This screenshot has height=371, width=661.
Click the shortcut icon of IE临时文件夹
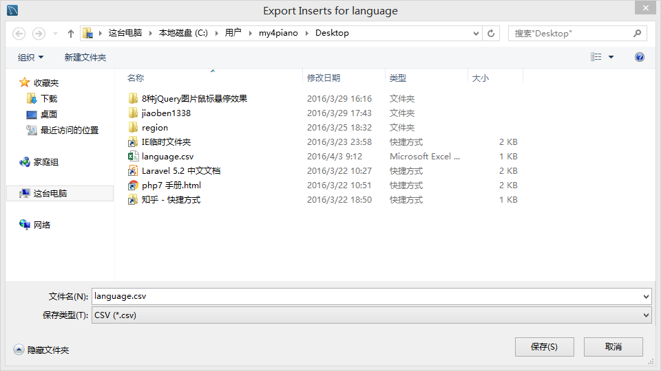[x=133, y=142]
